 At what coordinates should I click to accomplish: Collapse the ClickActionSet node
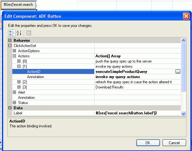pos(10,46)
